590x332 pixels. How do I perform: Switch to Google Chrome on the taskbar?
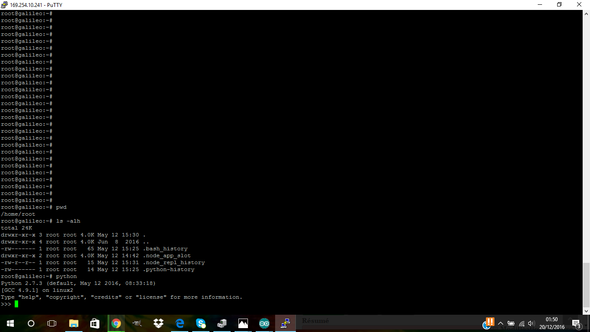116,323
